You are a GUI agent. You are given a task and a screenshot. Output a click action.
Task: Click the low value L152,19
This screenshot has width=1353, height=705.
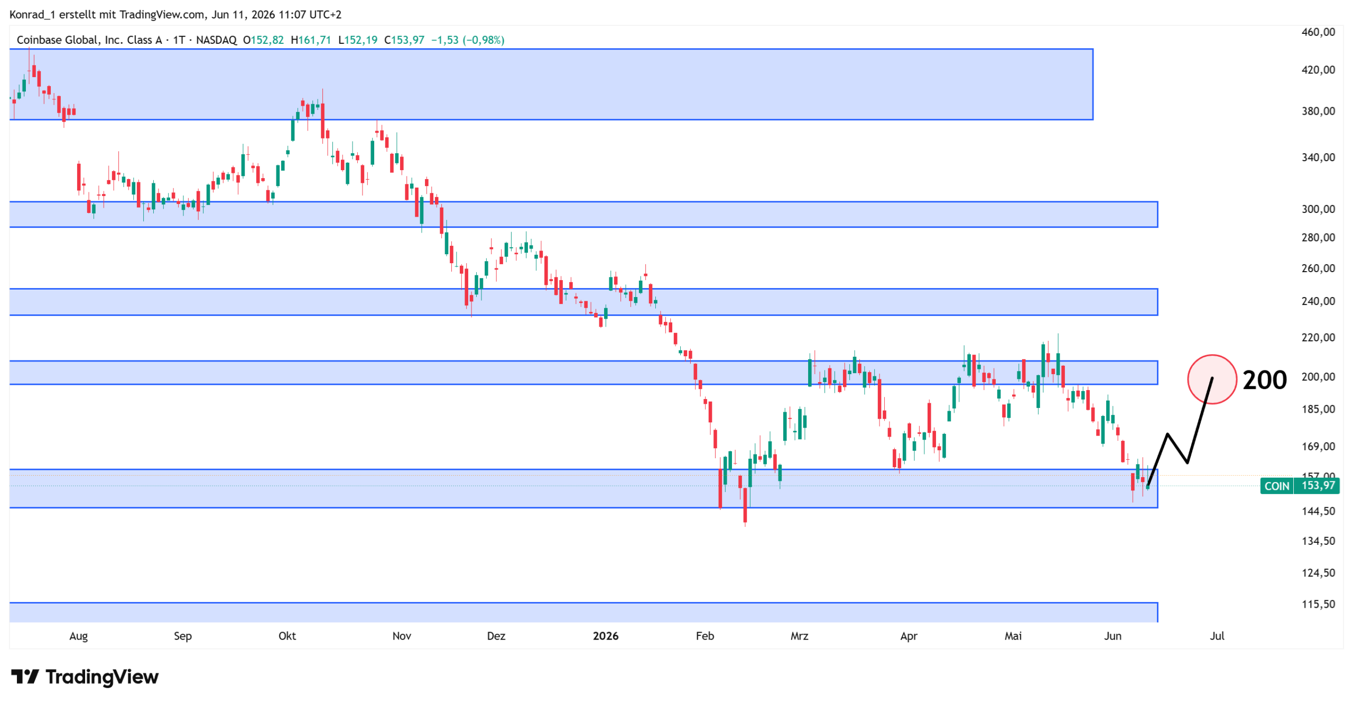[x=358, y=40]
